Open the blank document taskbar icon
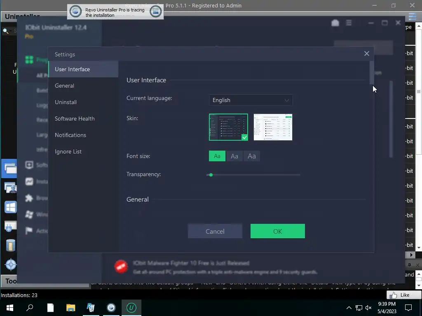The height and width of the screenshot is (316, 422). click(50, 308)
